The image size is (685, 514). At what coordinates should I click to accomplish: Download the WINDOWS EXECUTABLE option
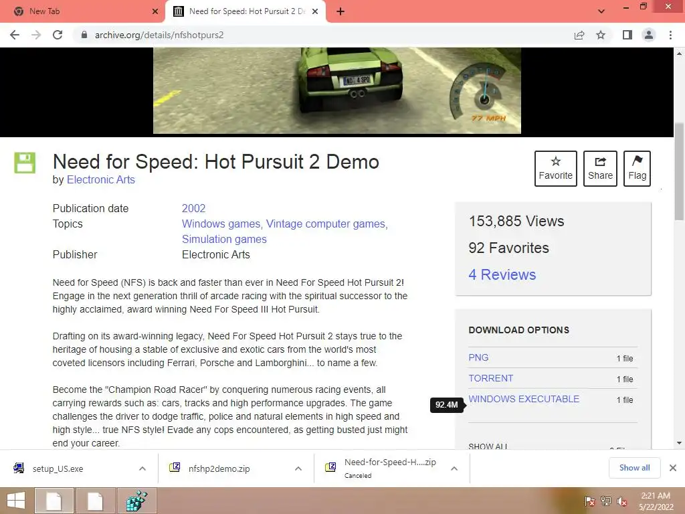(x=524, y=399)
